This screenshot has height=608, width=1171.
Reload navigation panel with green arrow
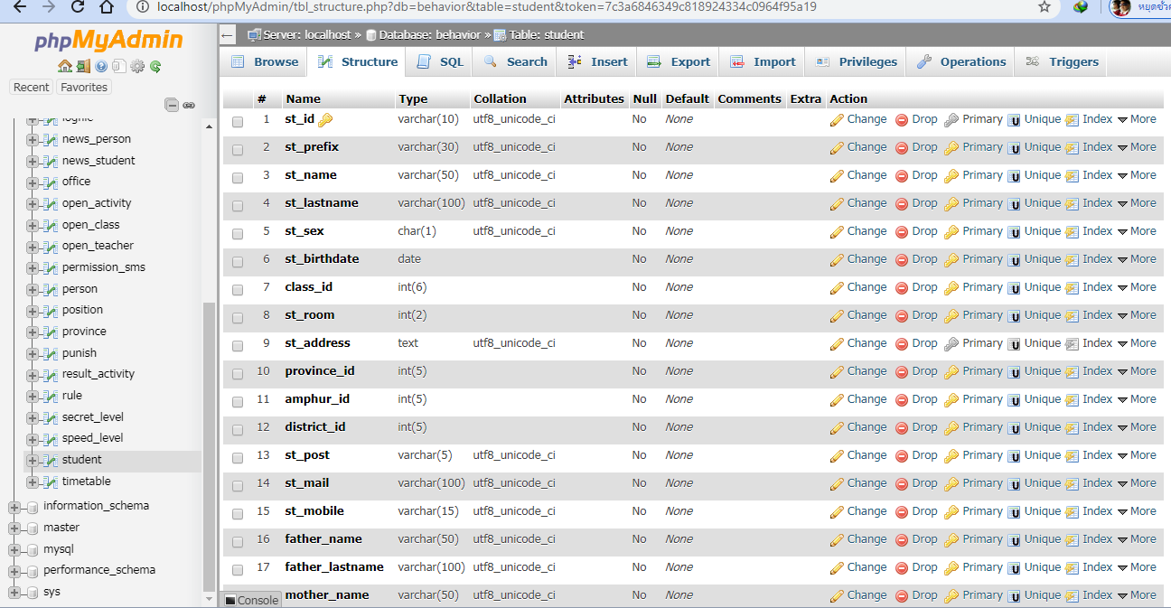155,66
